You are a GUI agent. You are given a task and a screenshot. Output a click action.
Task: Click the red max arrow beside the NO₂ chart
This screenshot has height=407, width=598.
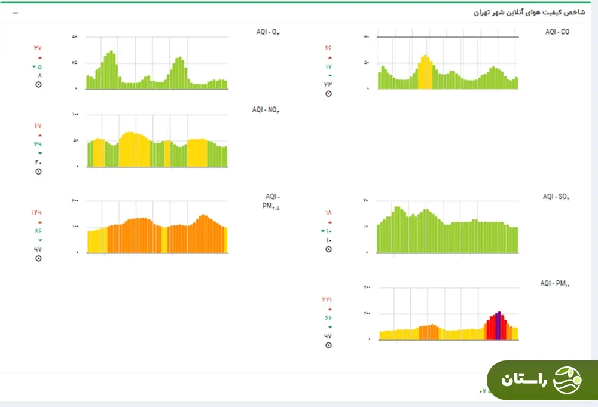[x=39, y=135]
